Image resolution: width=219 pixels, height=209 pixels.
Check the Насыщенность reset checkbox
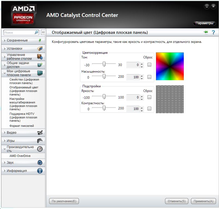pyautogui.click(x=149, y=77)
